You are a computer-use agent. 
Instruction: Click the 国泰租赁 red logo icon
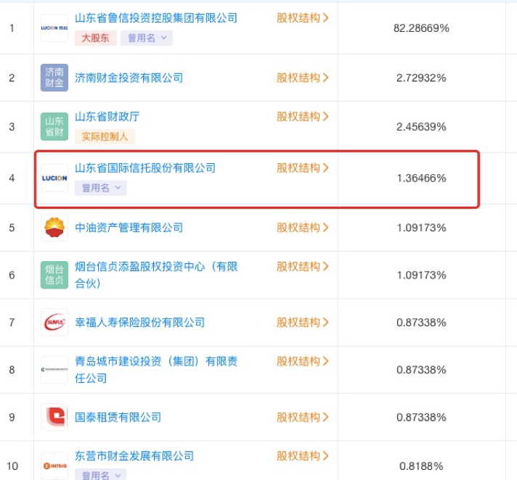click(x=54, y=417)
